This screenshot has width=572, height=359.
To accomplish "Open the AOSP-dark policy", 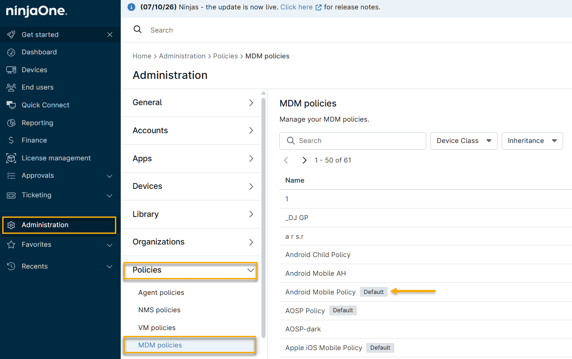I will tap(303, 329).
